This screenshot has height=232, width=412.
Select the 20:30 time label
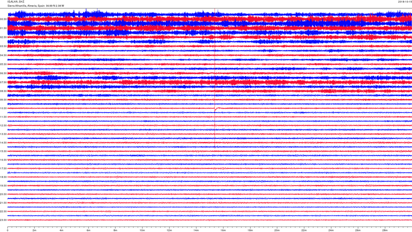coord(3,194)
